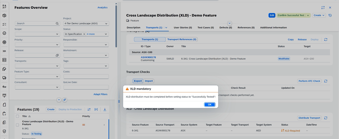
Task: Click the search magnifier icon in Search field
Action: [57, 24]
